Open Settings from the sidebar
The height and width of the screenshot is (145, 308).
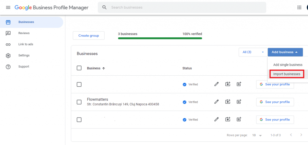pos(32,55)
